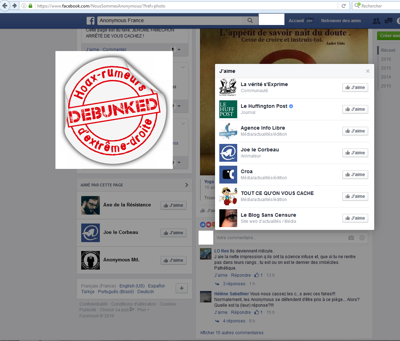Close the J'aime dialog

[367, 71]
